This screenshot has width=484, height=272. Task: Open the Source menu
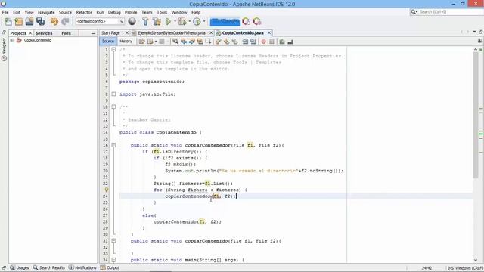65,12
